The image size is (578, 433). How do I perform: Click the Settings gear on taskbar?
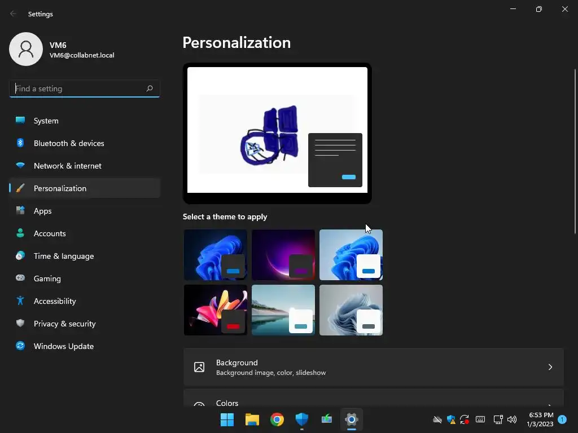[352, 419]
